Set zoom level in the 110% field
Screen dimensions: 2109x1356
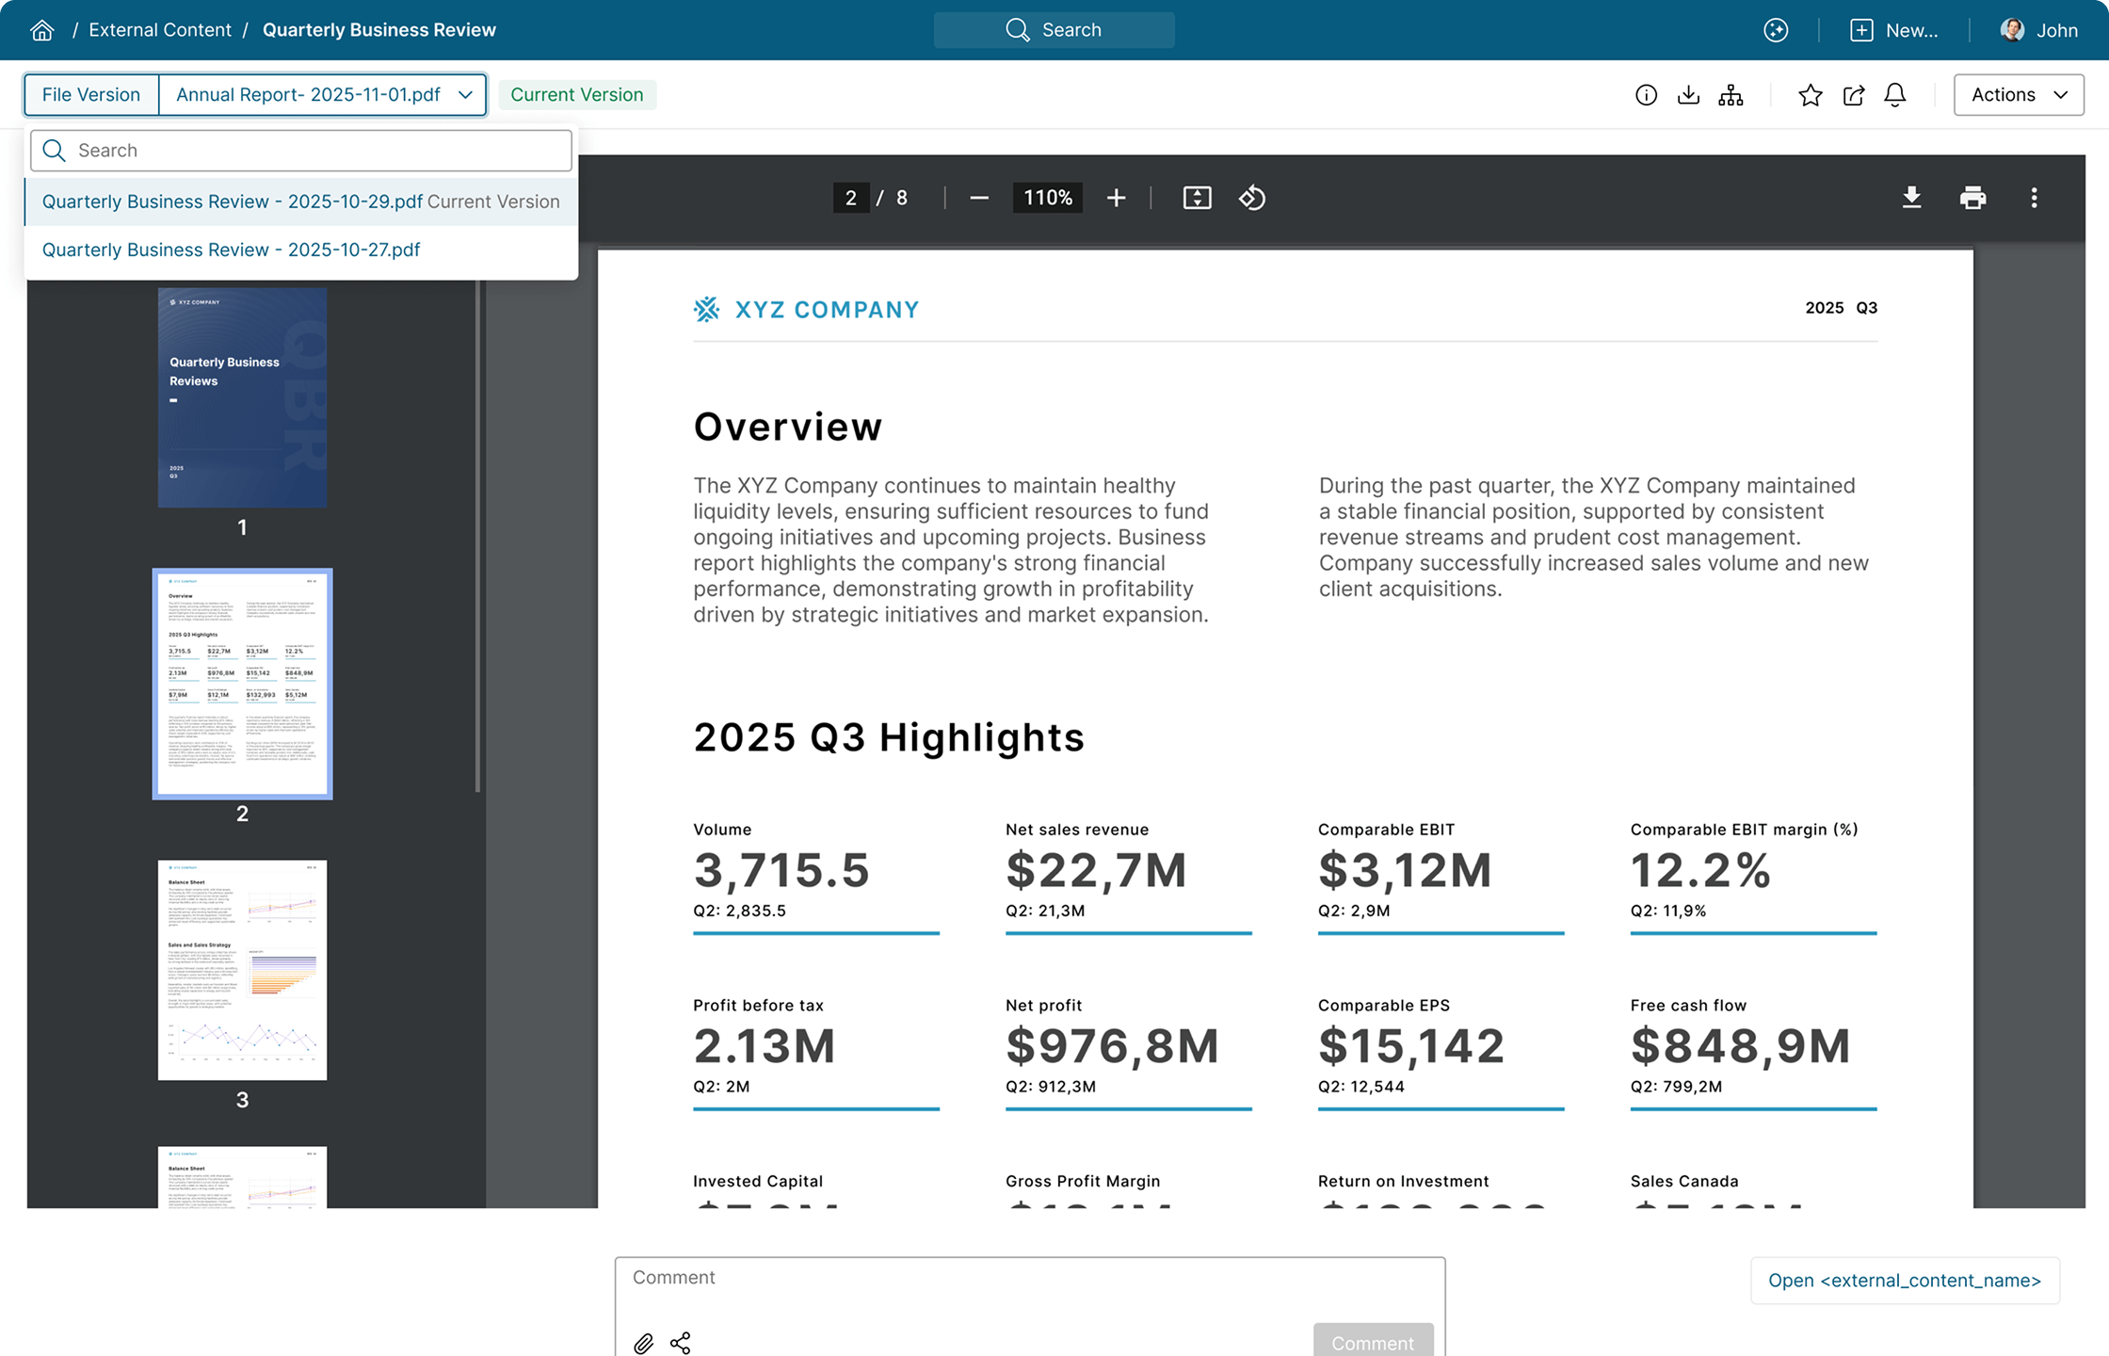click(x=1047, y=198)
